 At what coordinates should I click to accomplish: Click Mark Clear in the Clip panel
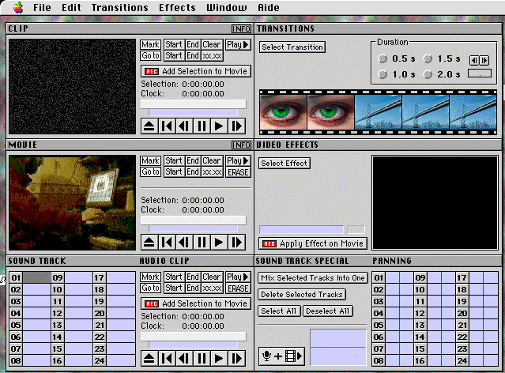(x=211, y=44)
